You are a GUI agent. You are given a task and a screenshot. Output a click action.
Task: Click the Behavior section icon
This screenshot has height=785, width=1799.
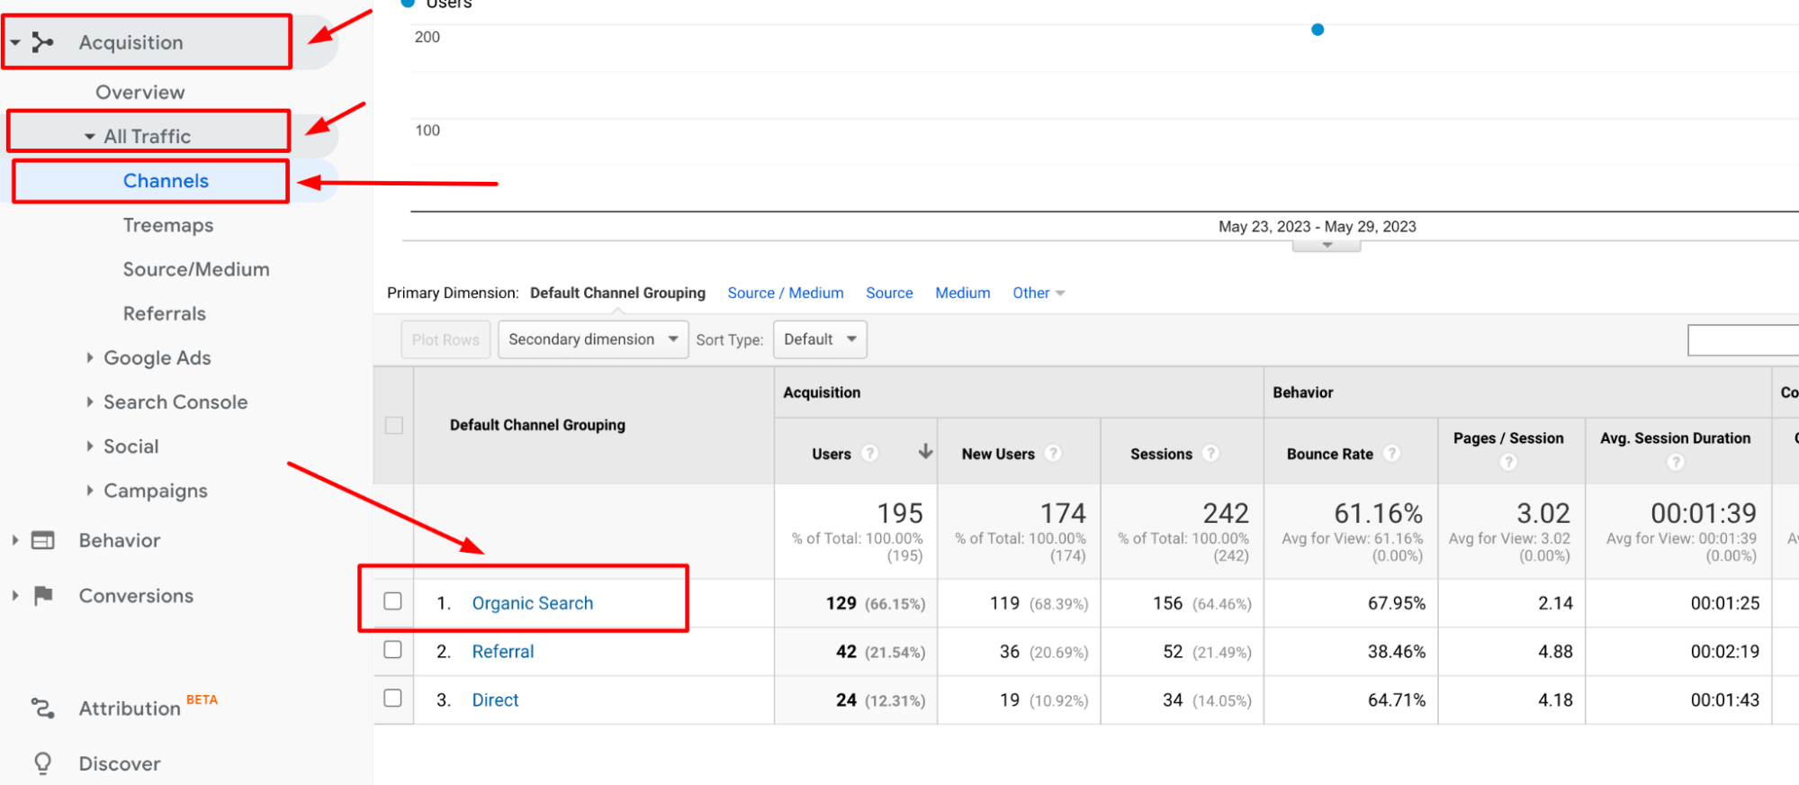pos(43,540)
